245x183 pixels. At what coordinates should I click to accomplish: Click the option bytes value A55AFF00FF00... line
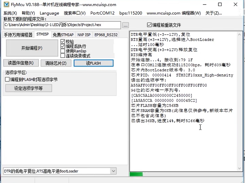click(169, 85)
